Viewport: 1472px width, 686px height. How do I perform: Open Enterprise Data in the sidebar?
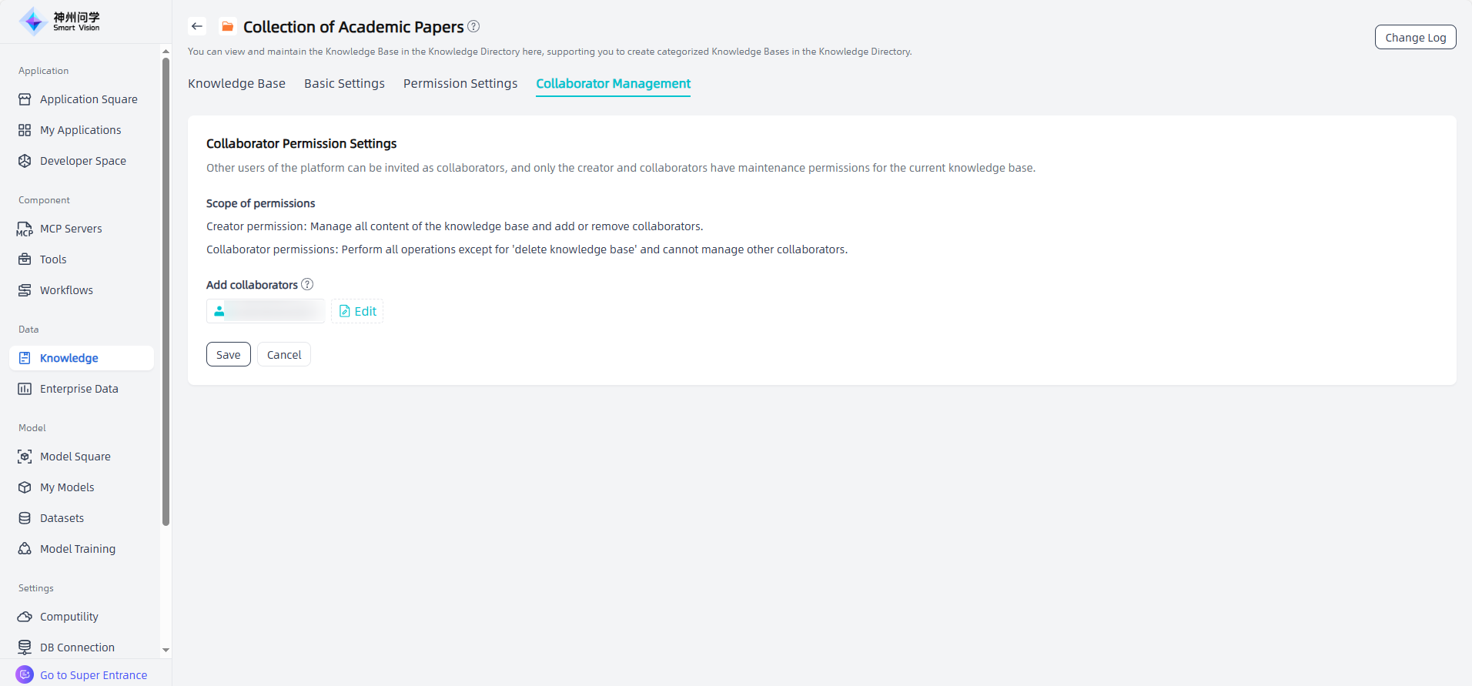click(79, 389)
